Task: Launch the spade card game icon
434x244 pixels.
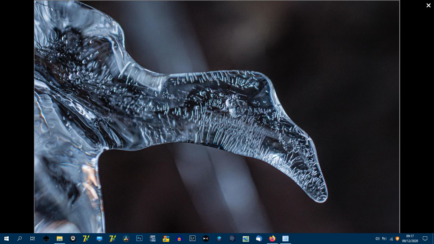Action: 46,239
